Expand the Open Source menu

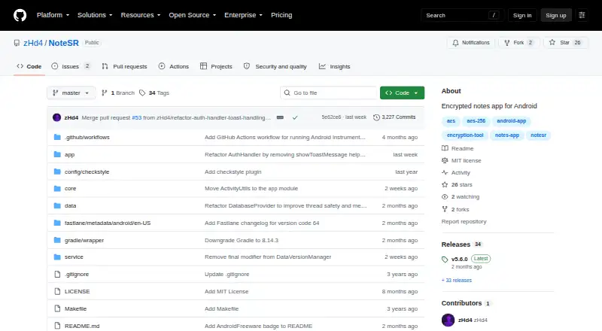(x=193, y=15)
